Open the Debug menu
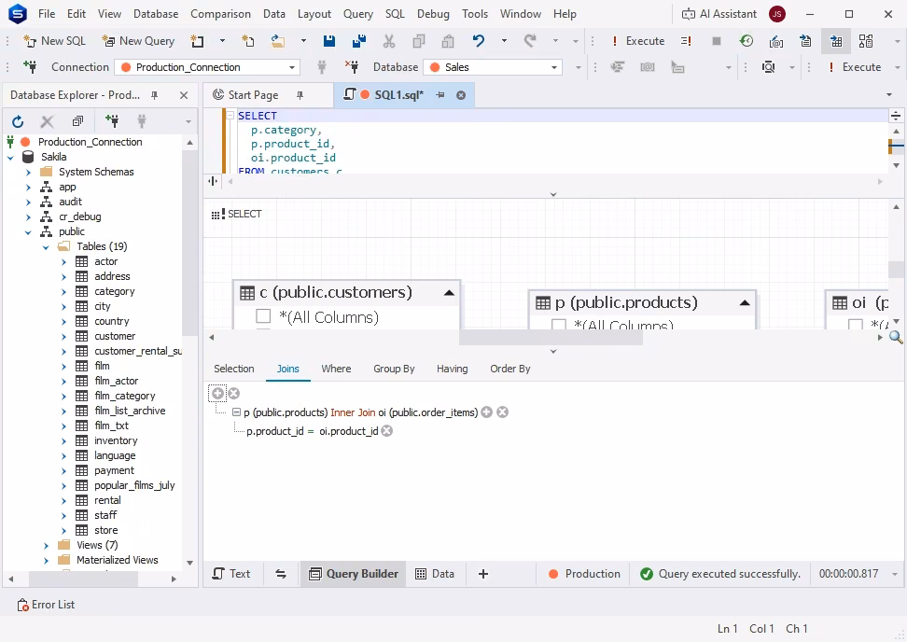Screen dimensions: 907x642 pos(433,14)
